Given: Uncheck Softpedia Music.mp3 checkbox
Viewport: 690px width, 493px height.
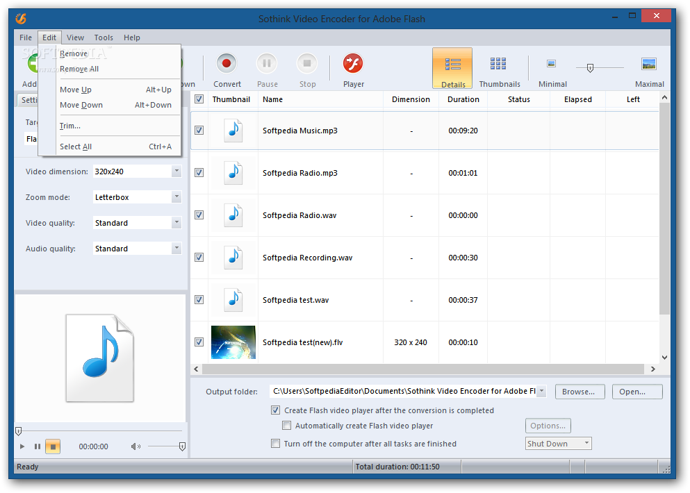Looking at the screenshot, I should click(199, 130).
